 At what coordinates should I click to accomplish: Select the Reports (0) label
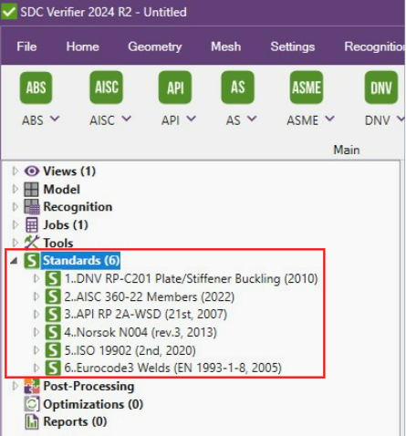(75, 421)
